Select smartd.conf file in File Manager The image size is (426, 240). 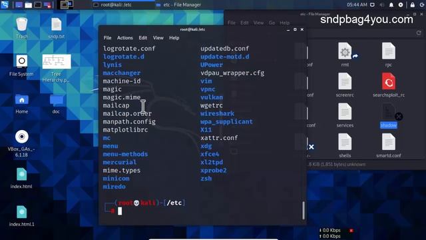click(389, 145)
